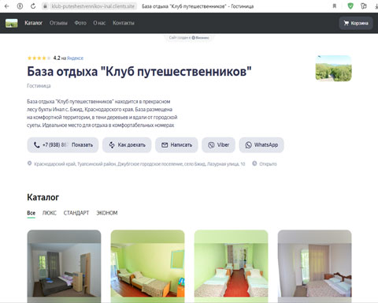Open the Yandex account icon near the address bar
Image resolution: width=378 pixels, height=303 pixels.
coord(20,6)
